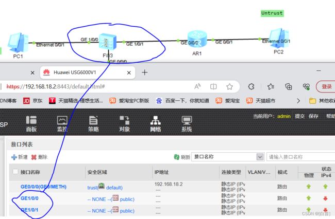335x219 pixels.
Task: Open a new browser tab
Action: click(x=145, y=72)
